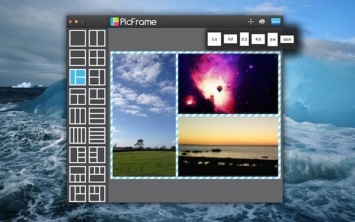355x222 pixels.
Task: Click the sky and clouds photo
Action: (144, 115)
